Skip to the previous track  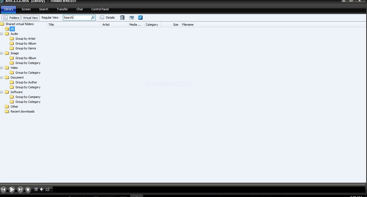click(4, 189)
